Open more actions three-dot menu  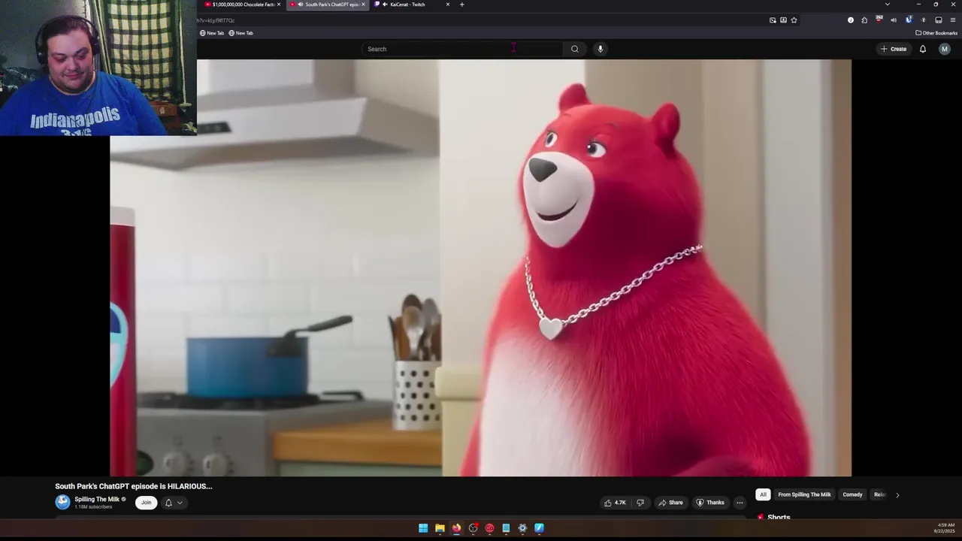pyautogui.click(x=740, y=503)
